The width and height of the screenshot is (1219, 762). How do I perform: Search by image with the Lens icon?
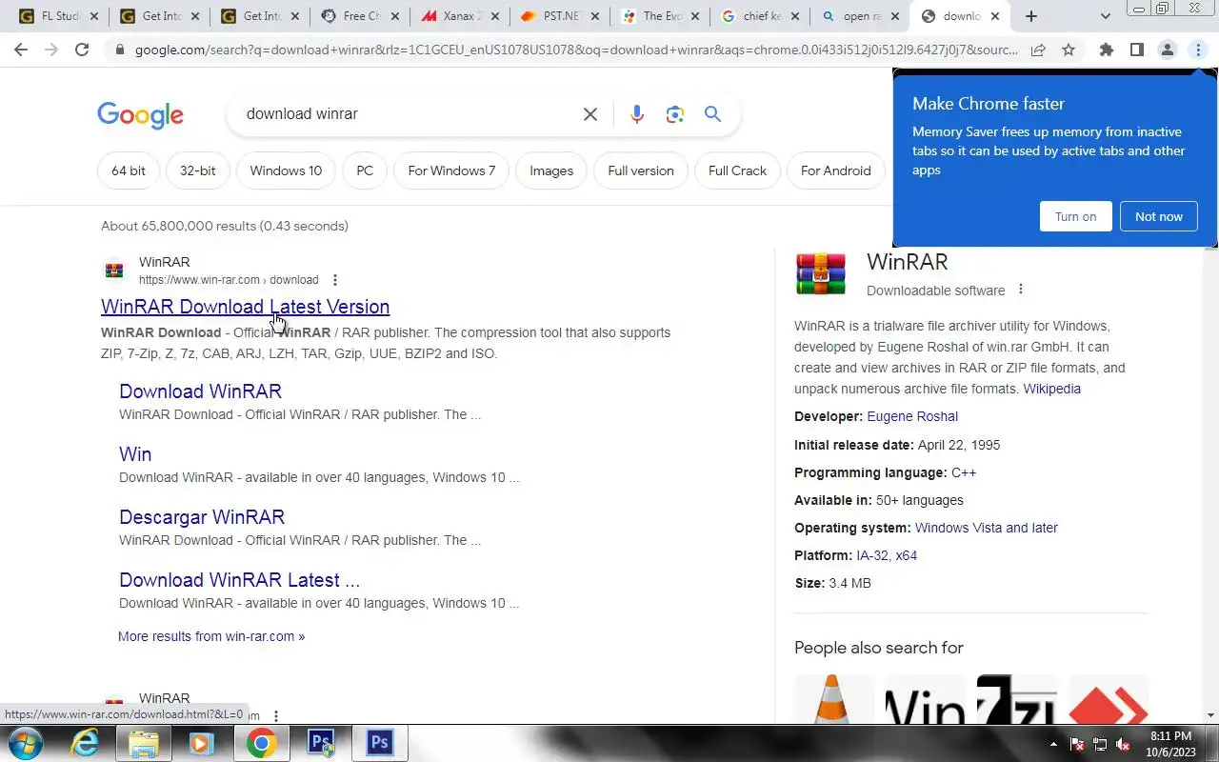pyautogui.click(x=675, y=114)
